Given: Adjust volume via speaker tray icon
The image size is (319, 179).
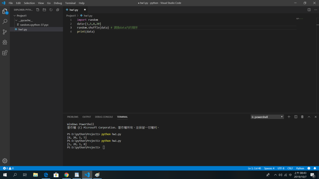Looking at the screenshot, I should 280,175.
